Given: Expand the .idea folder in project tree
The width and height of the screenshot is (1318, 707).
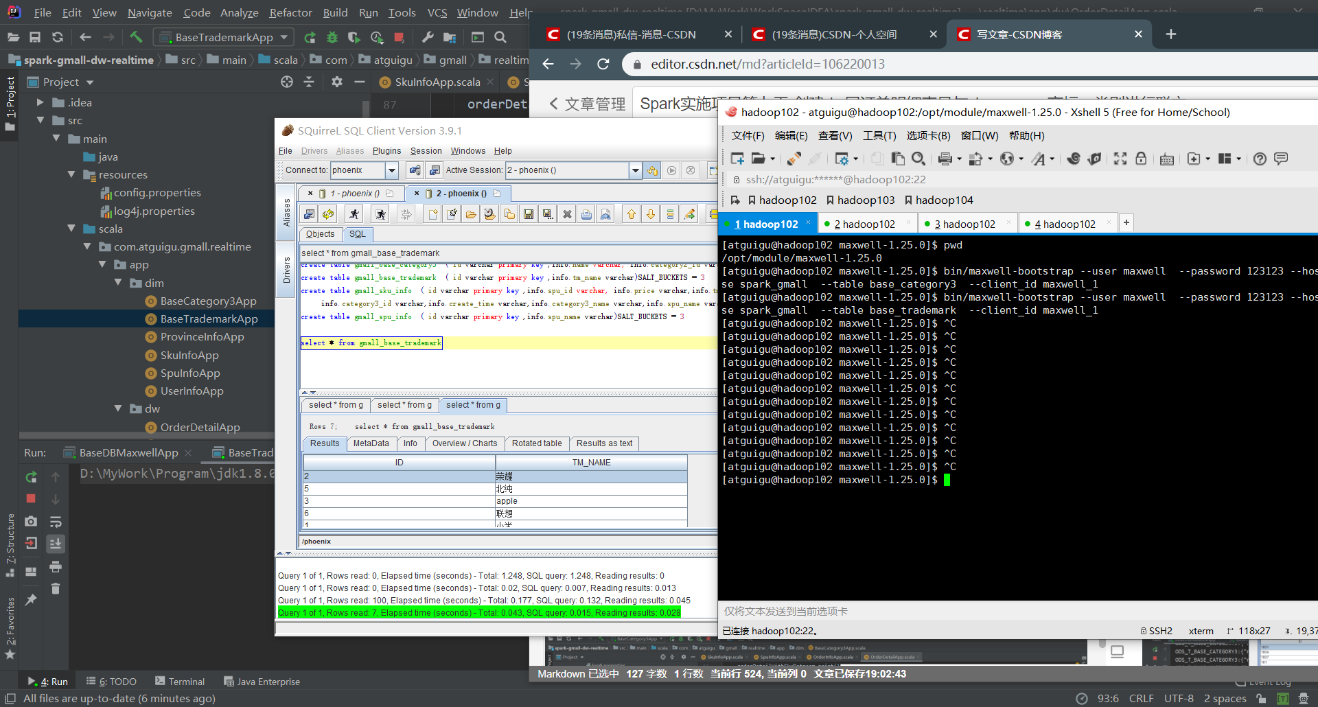Looking at the screenshot, I should pos(40,102).
